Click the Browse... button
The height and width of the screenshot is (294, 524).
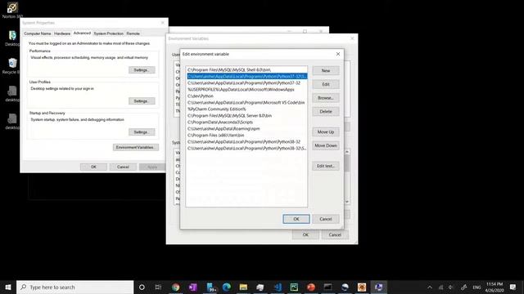click(x=326, y=98)
